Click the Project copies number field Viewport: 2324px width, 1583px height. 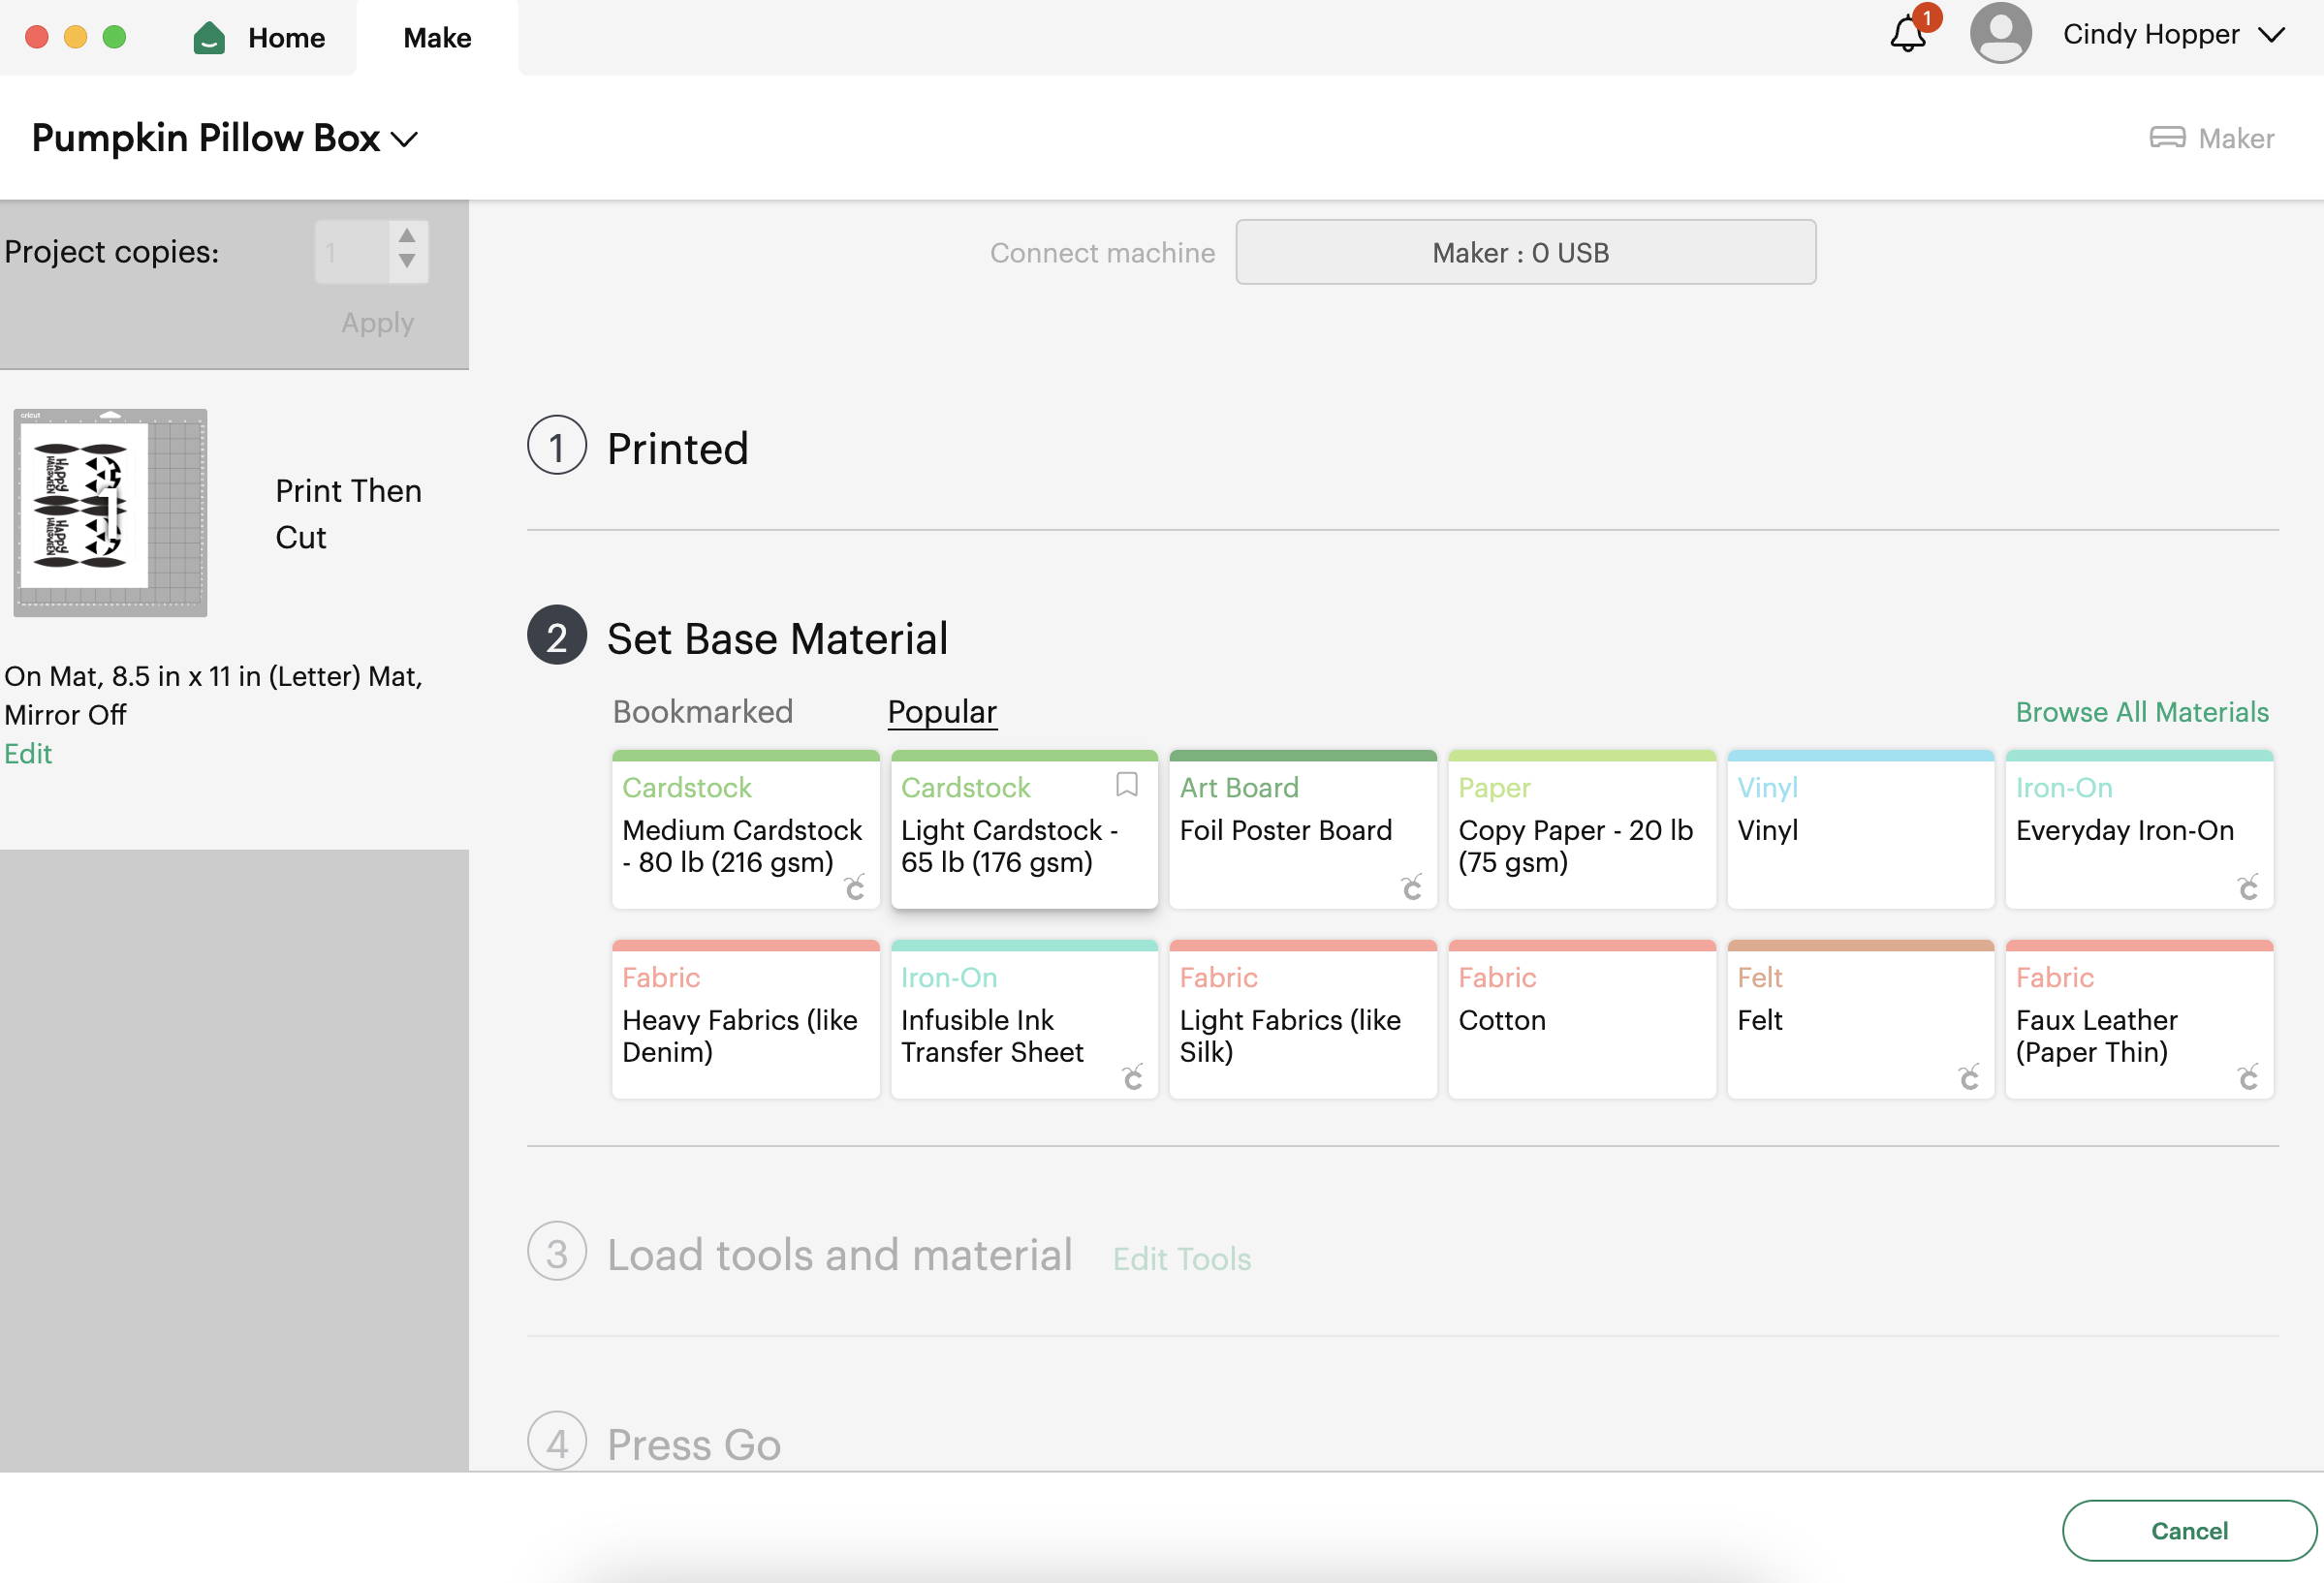click(352, 252)
